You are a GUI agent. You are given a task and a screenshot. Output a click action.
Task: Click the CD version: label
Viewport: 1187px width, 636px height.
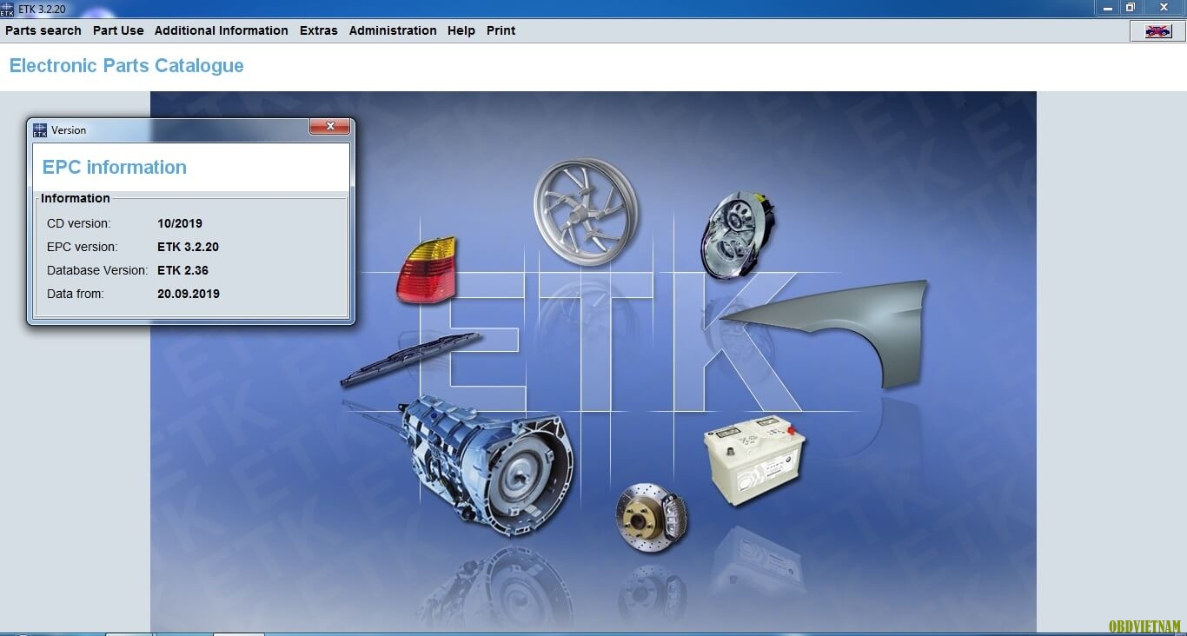(79, 223)
